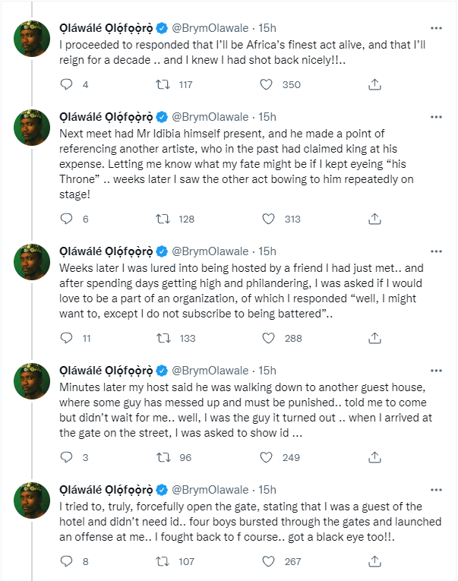Retweet the post with 133 retweets
Image resolution: width=458 pixels, height=581 pixels.
coord(162,338)
